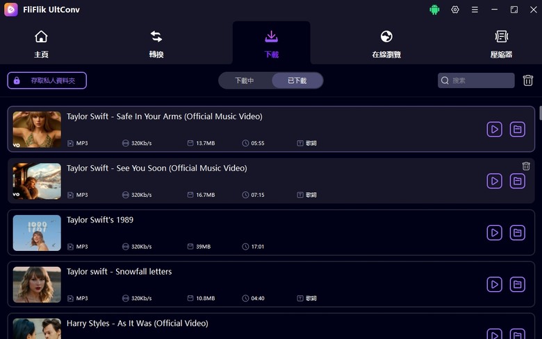Click MP3 format label of Safe In Your Arms
The height and width of the screenshot is (339, 542).
(x=82, y=143)
